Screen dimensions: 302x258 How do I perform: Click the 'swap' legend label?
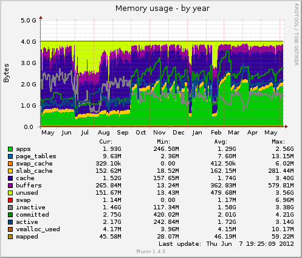[x=23, y=200]
